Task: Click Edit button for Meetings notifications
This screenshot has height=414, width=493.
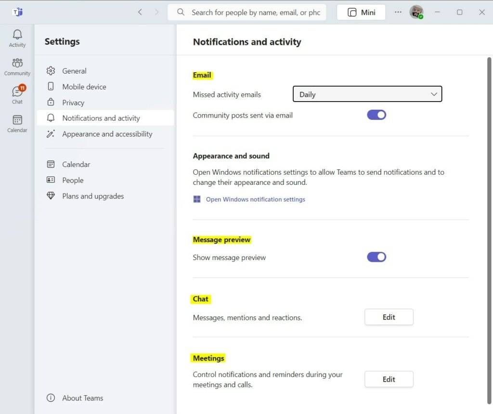Action: click(389, 379)
